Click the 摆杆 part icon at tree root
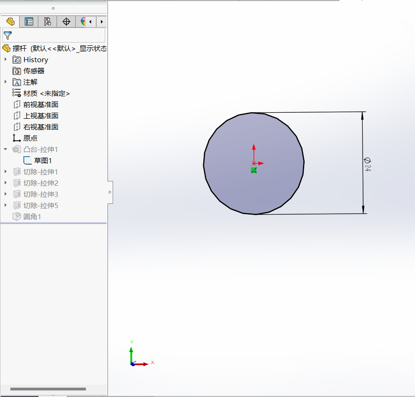Screen dimensions: 415x397 click(7, 48)
